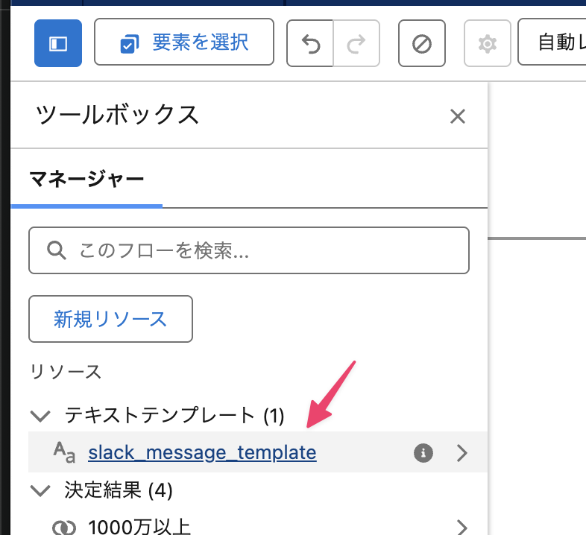Collapse the テキストテンプレート section
This screenshot has width=586, height=535.
pyautogui.click(x=40, y=416)
